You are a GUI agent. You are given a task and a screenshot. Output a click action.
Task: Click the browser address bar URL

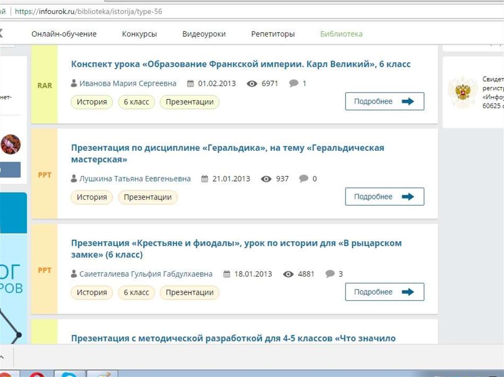pyautogui.click(x=89, y=12)
